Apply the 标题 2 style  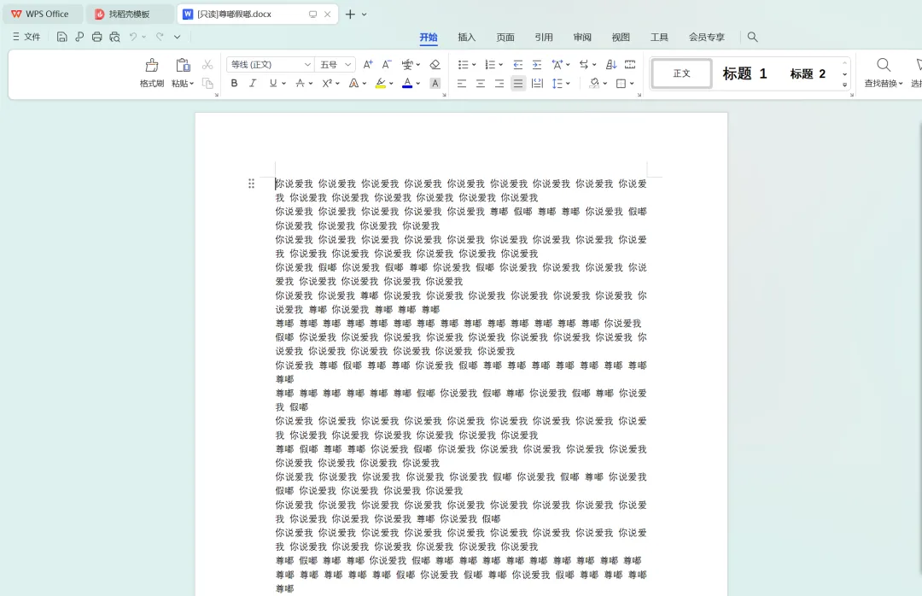808,73
